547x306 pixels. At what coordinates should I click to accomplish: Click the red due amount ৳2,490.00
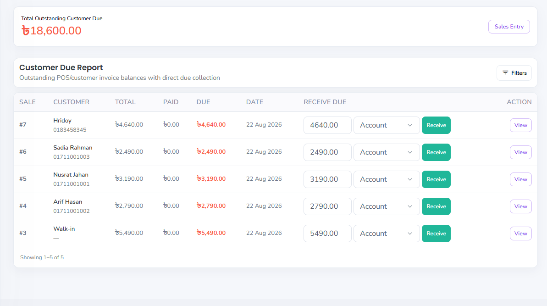pyautogui.click(x=211, y=152)
